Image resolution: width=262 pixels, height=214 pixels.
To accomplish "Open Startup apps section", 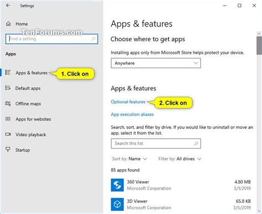I will pyautogui.click(x=23, y=150).
